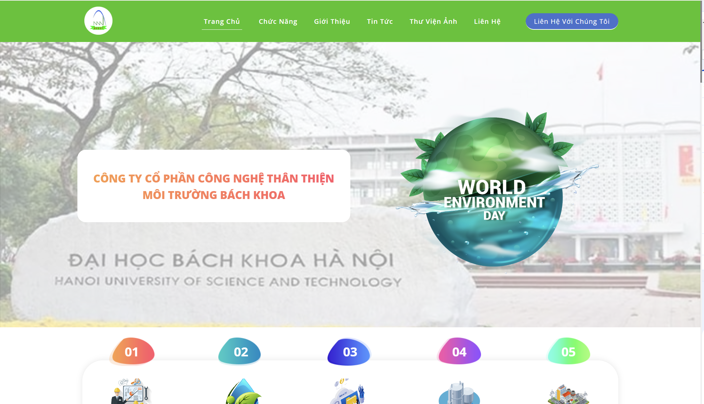Open the Giới Thiệu menu item
Viewport: 704px width, 404px height.
coord(332,21)
